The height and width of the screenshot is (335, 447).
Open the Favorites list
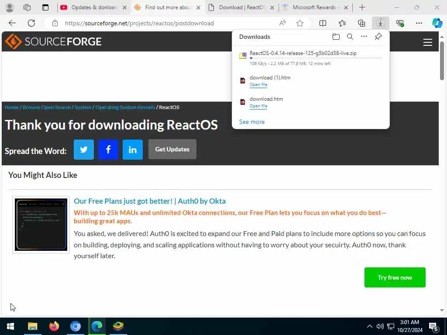click(x=342, y=23)
